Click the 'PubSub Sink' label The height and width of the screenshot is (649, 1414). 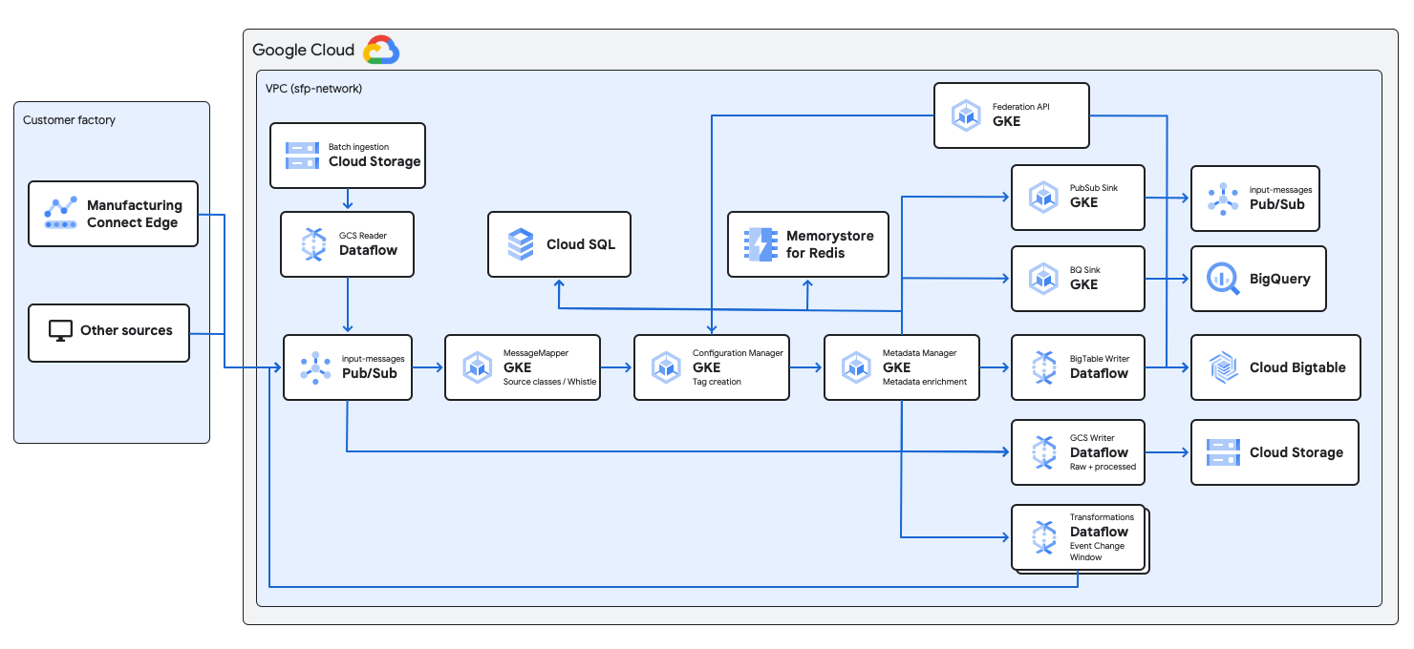[x=1094, y=188]
